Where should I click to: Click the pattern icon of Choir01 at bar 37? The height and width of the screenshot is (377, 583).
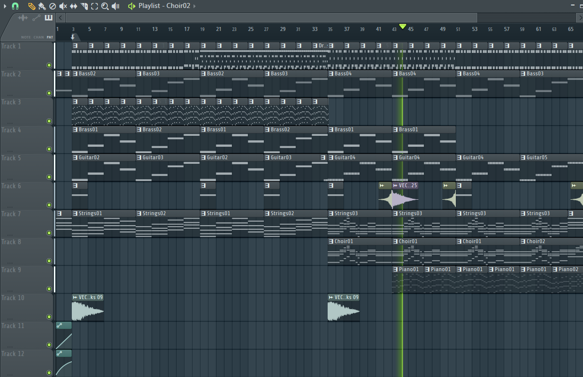pyautogui.click(x=331, y=242)
